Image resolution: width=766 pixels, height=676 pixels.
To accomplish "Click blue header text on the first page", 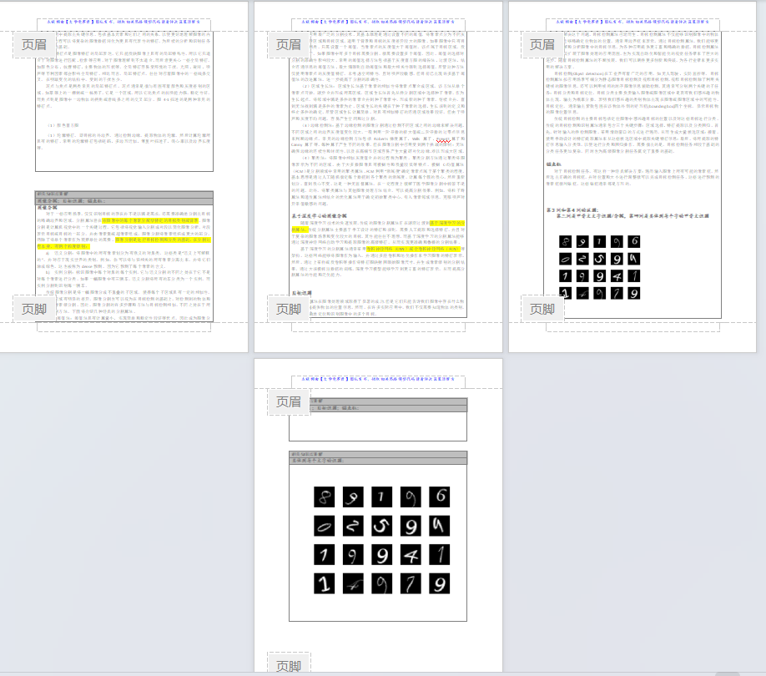I will click(x=123, y=22).
